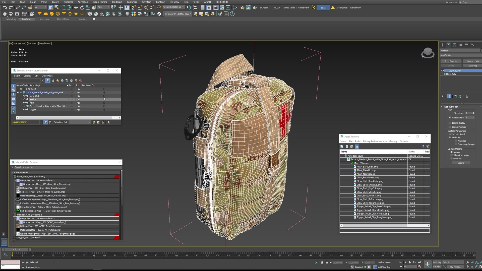Screen dimensions: 482x271
Task: Select the Manually update radio button
Action: 451,159
